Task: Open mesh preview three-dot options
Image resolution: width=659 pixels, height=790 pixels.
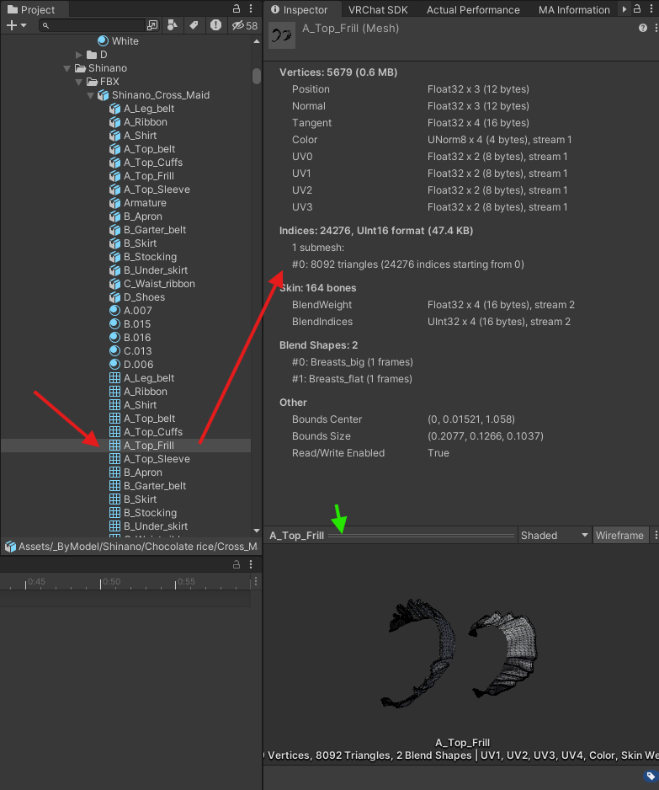Action: pyautogui.click(x=655, y=536)
